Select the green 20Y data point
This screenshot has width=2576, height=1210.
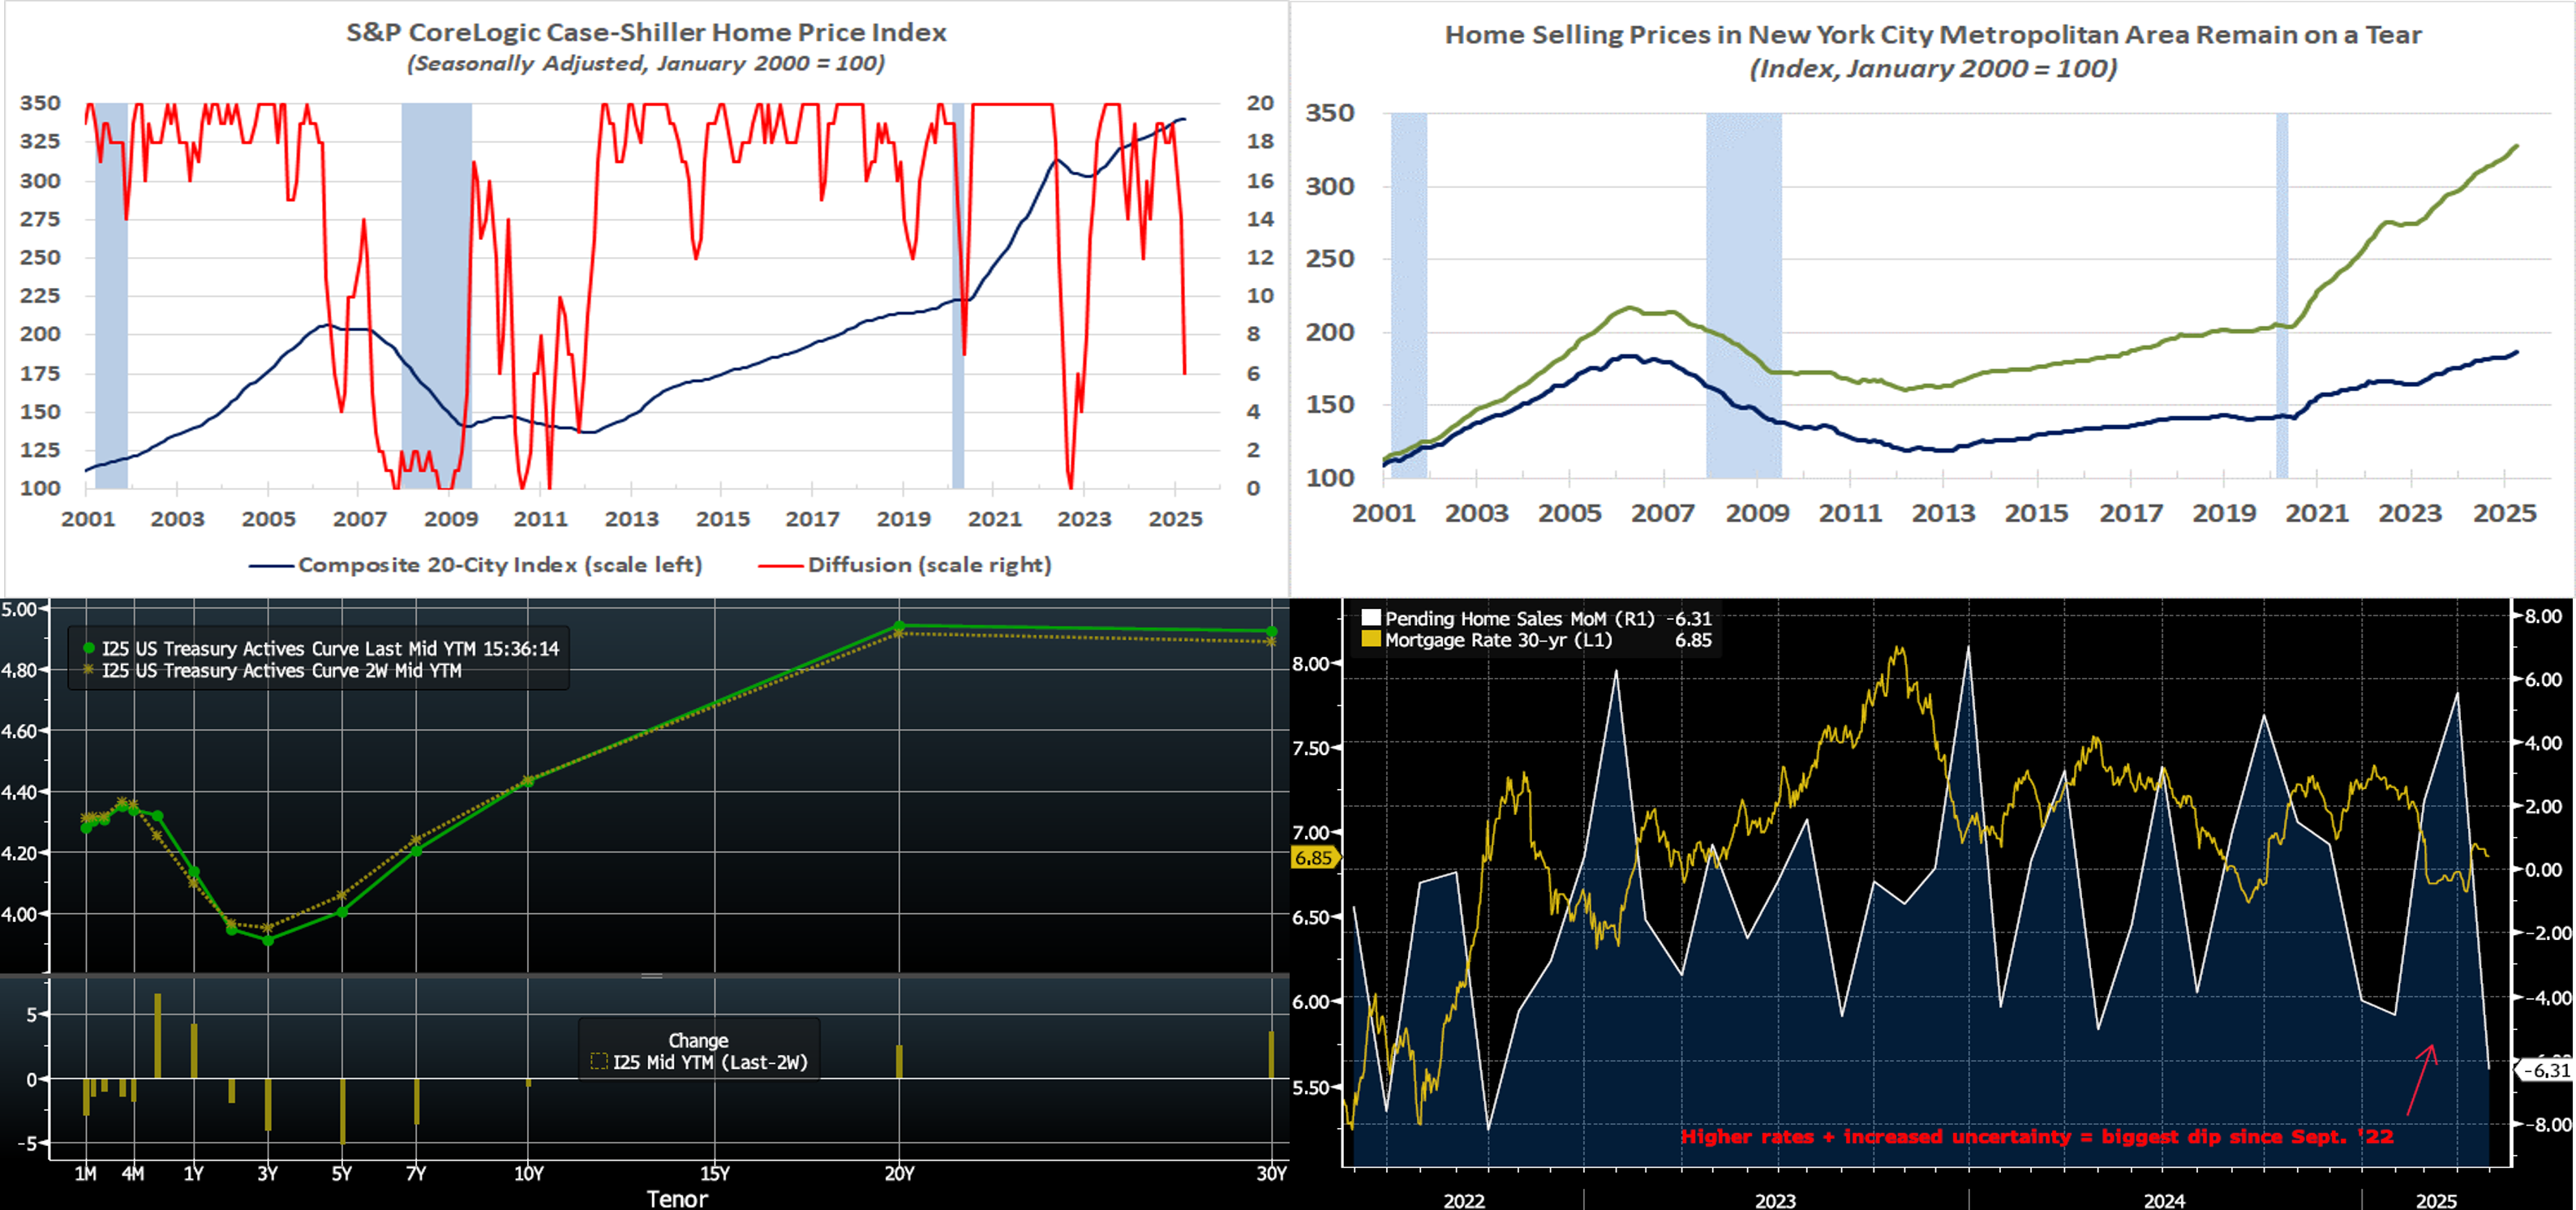899,626
